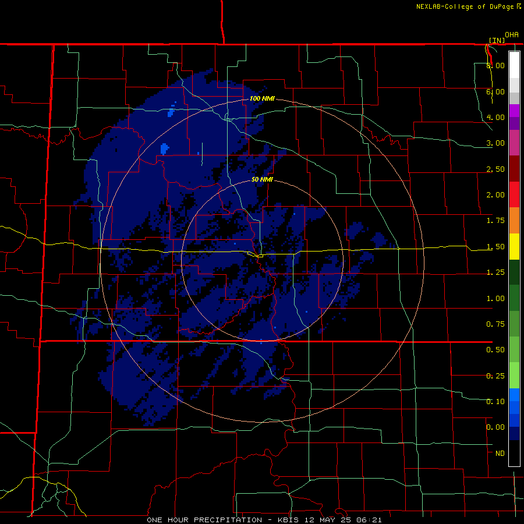
Task: Click the [IN] units label
Action: pyautogui.click(x=497, y=40)
